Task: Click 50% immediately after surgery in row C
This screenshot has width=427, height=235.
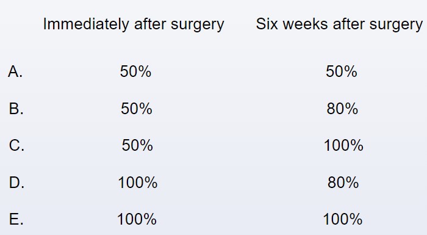Action: [137, 145]
